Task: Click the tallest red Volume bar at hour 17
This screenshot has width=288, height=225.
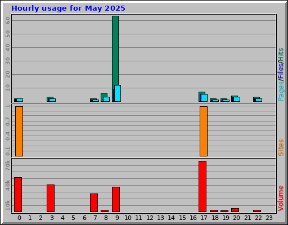Action: [x=202, y=186]
